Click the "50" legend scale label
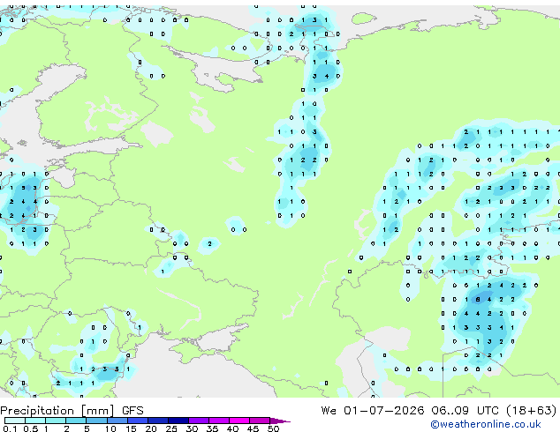This screenshot has height=432, width=560. [273, 428]
